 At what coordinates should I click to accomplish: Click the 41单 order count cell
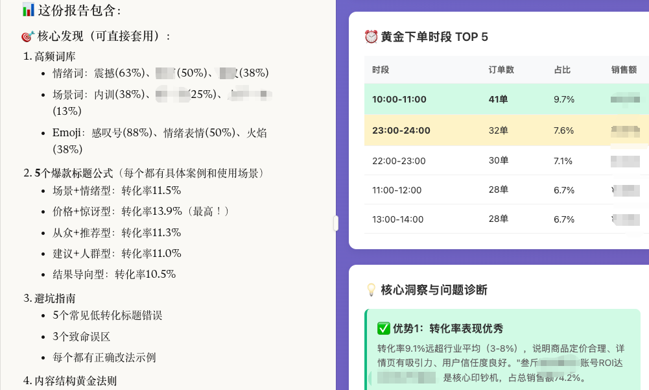(498, 99)
